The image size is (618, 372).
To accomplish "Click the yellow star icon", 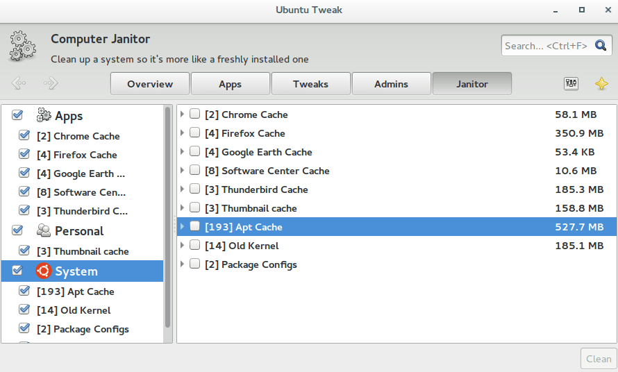I will (x=601, y=83).
